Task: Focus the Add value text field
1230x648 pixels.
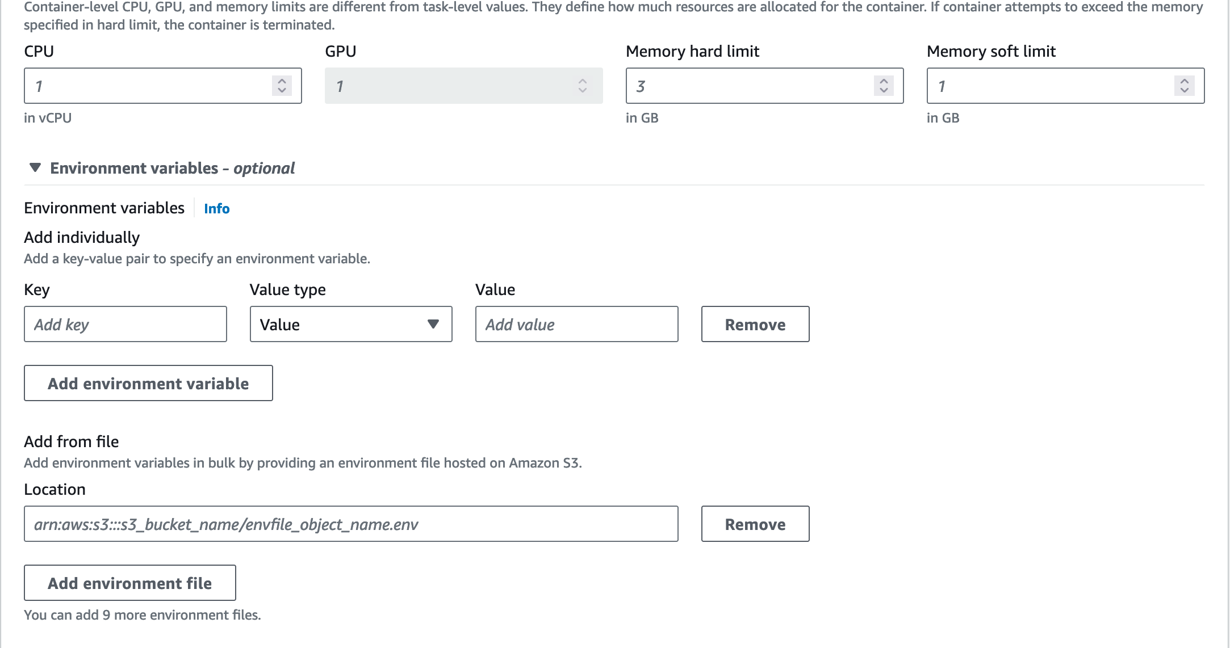Action: click(x=576, y=324)
